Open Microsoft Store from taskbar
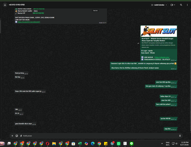Screen dimensions: 191x147 73,144
